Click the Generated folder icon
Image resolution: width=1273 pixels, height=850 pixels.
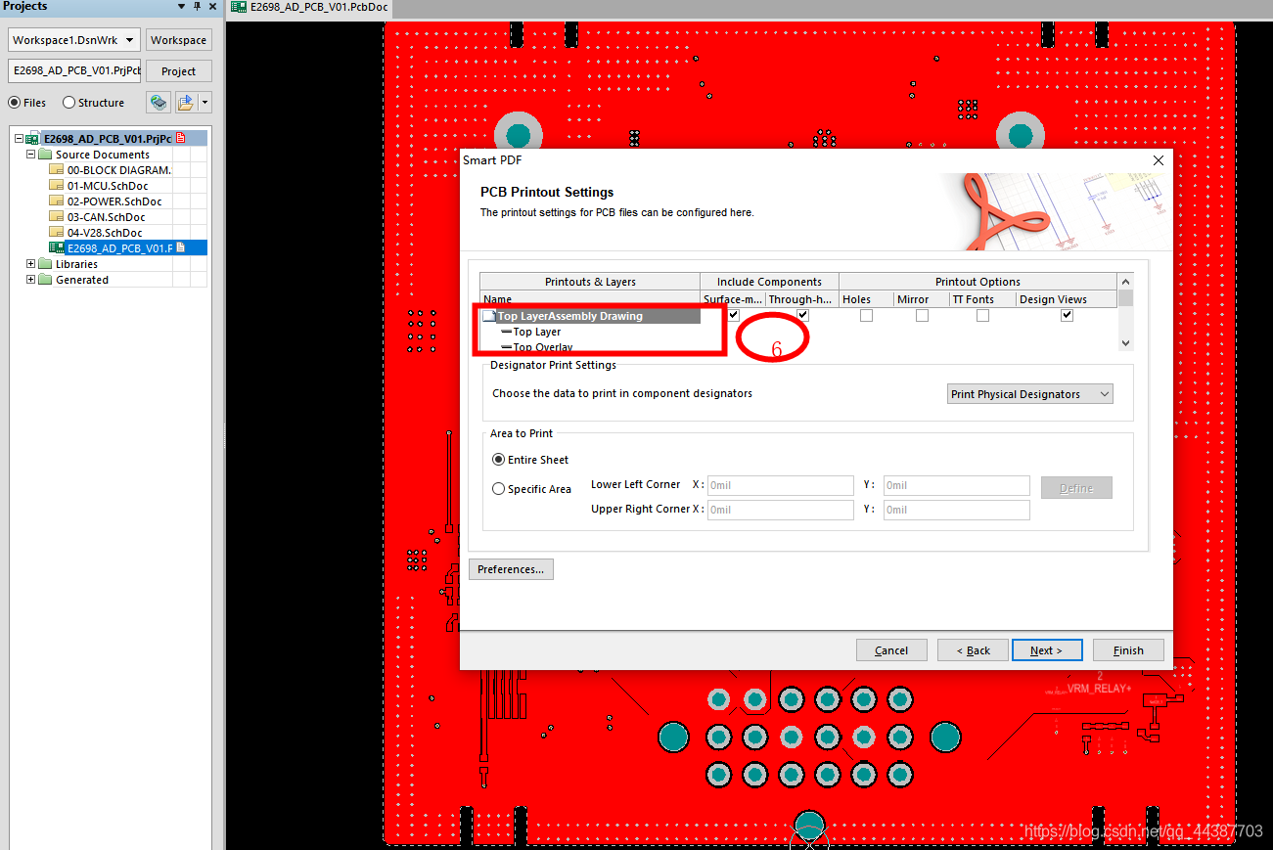pyautogui.click(x=45, y=280)
